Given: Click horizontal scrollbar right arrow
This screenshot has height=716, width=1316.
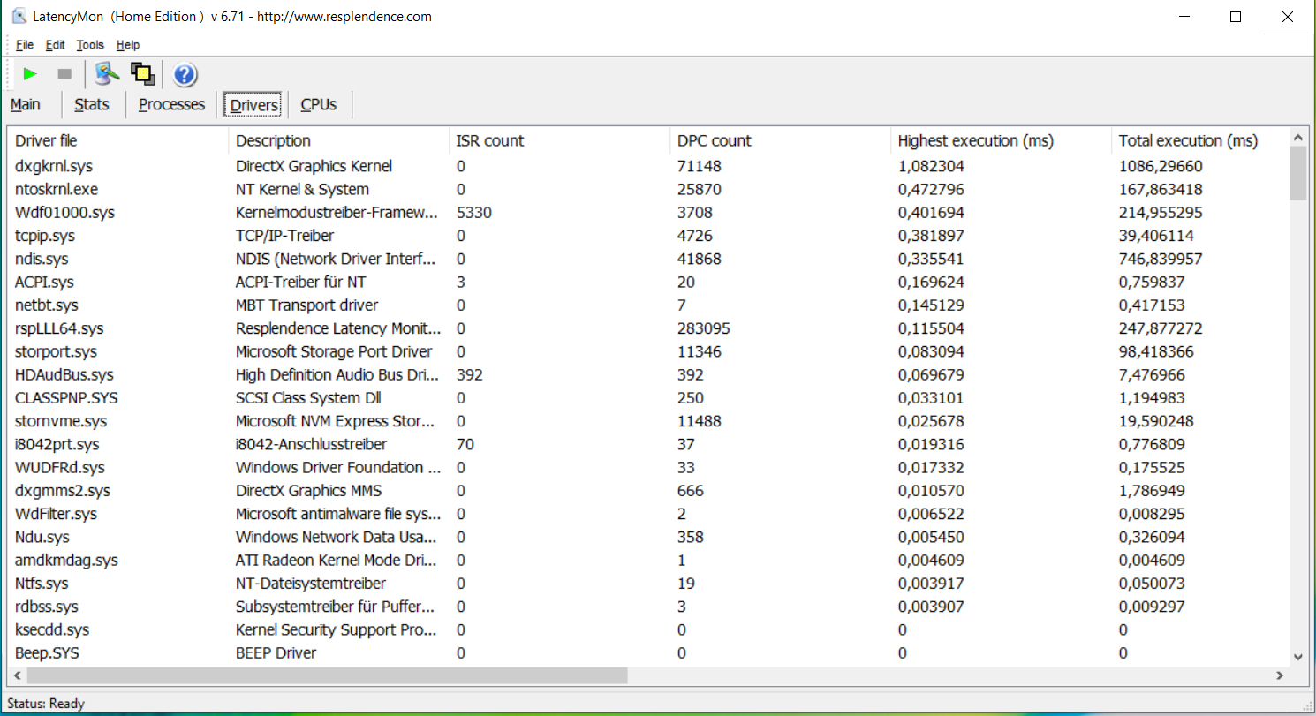Looking at the screenshot, I should coord(1280,675).
